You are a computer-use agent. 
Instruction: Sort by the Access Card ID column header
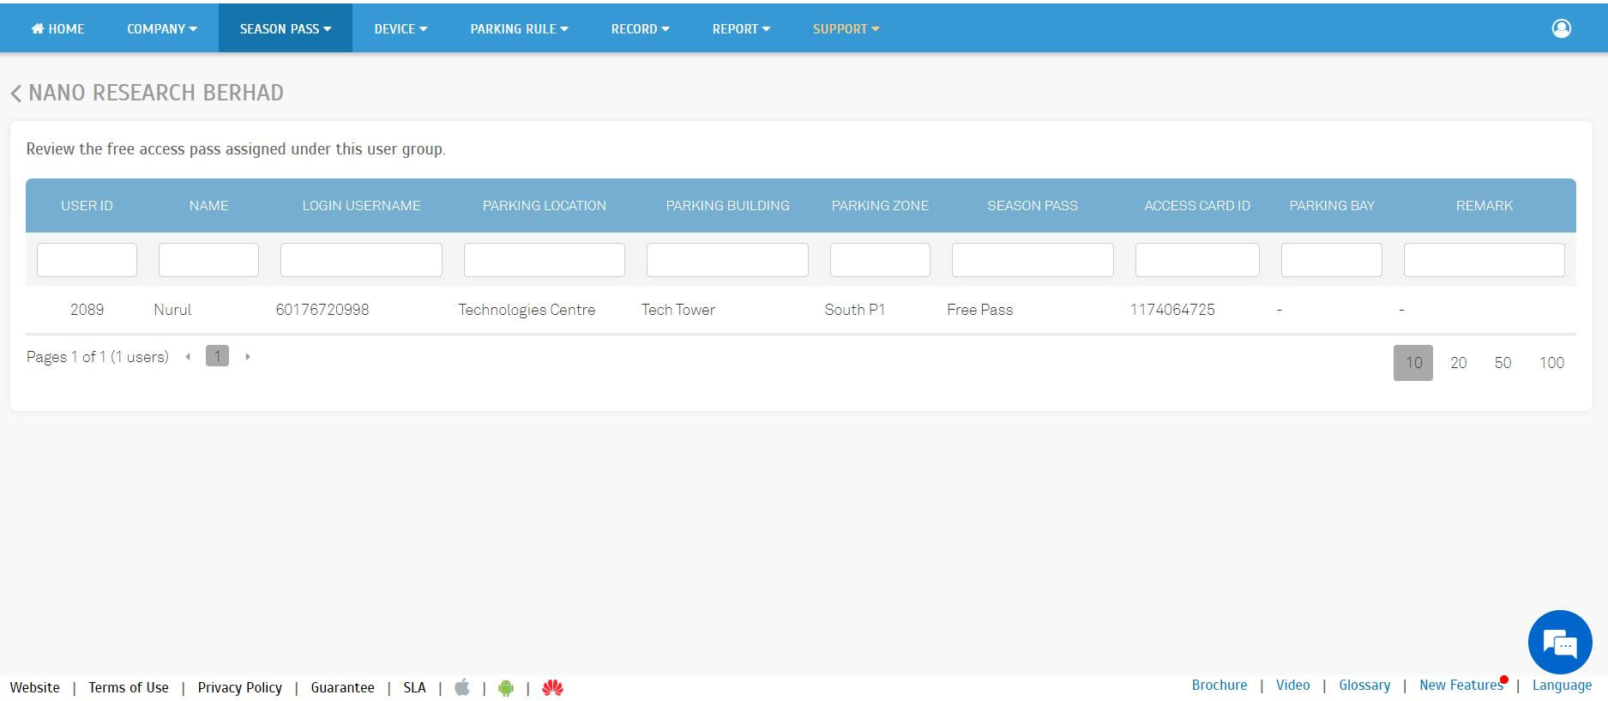1196,206
